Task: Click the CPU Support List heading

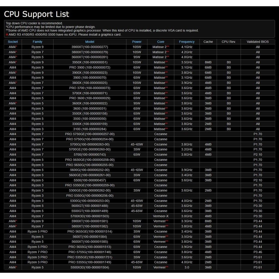Action: point(37,14)
